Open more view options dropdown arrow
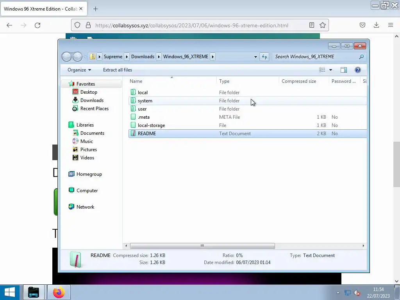The width and height of the screenshot is (400, 300). click(x=330, y=70)
